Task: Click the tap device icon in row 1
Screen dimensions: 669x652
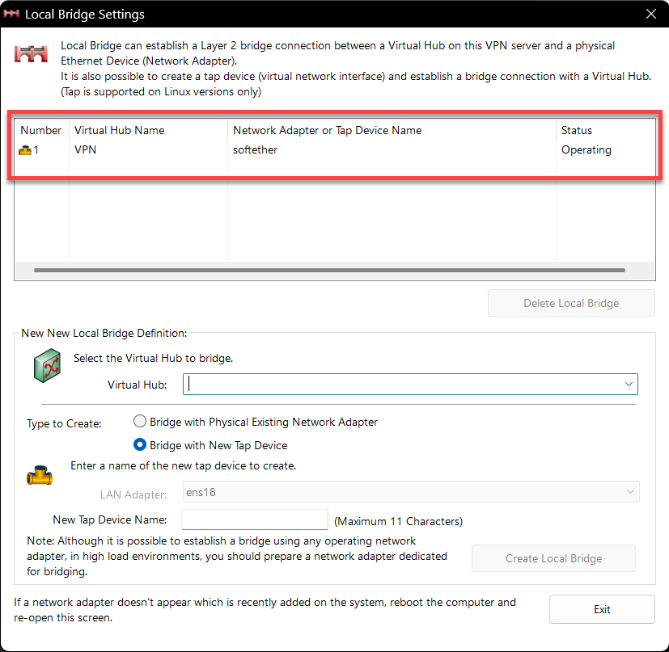Action: coord(25,150)
